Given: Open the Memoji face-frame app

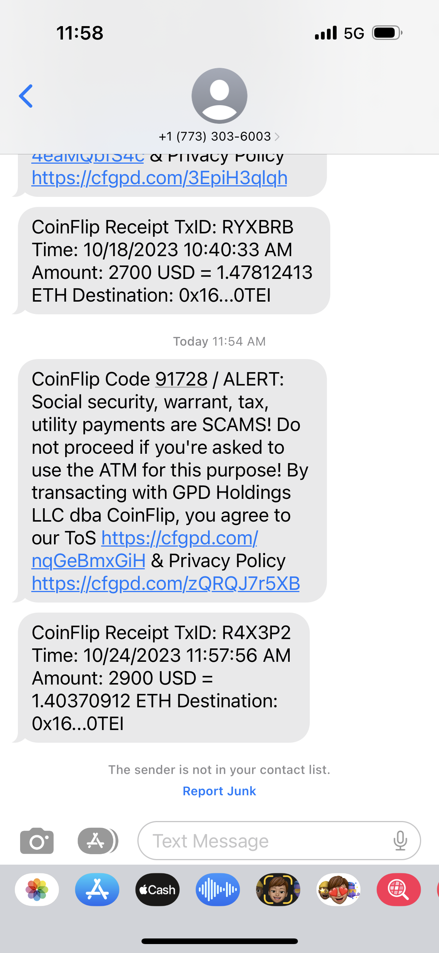Looking at the screenshot, I should 278,890.
